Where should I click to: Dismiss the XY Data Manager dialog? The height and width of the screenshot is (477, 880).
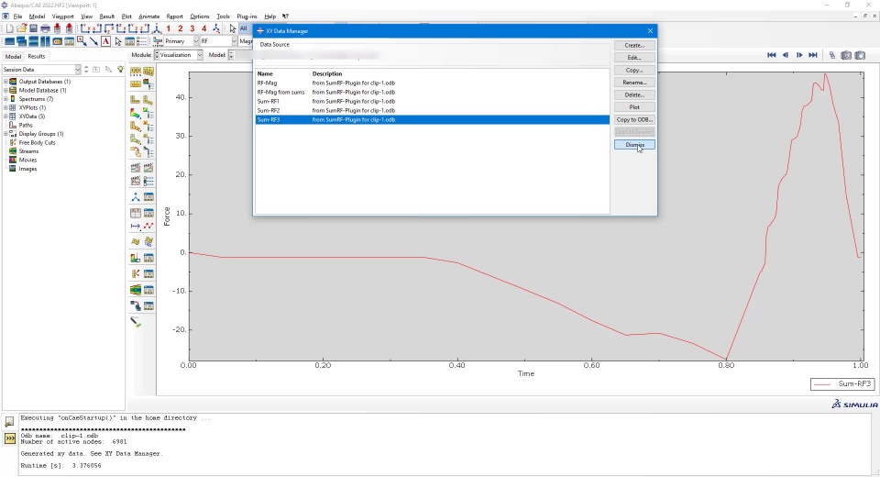click(x=634, y=144)
